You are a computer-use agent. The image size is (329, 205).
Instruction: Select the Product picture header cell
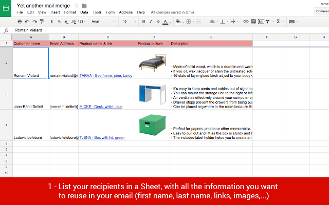coord(153,44)
